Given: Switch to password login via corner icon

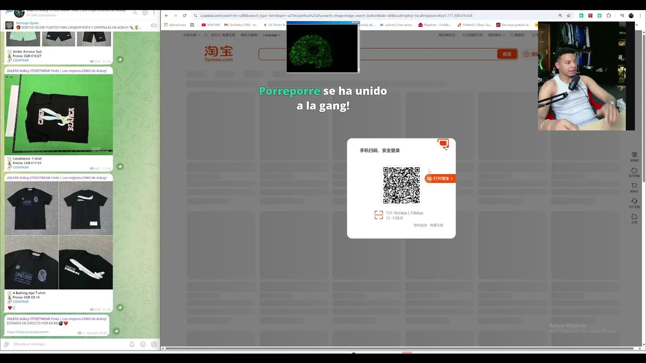Looking at the screenshot, I should pos(444,144).
